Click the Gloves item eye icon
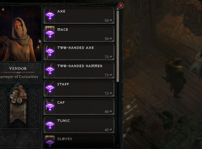 50,142
